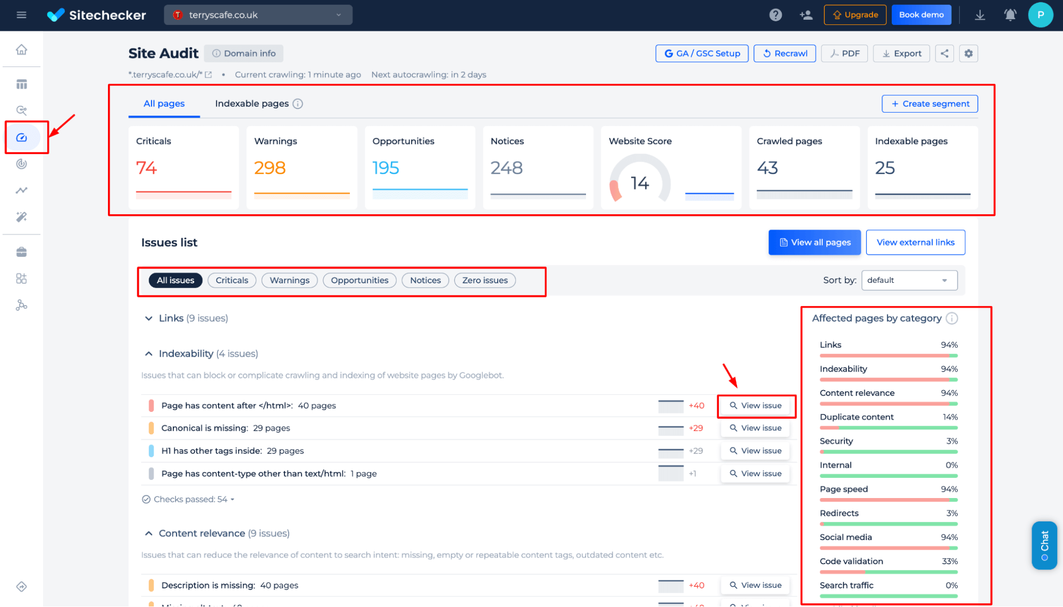Toggle the Zero issues filter
Image resolution: width=1063 pixels, height=607 pixels.
tap(484, 280)
